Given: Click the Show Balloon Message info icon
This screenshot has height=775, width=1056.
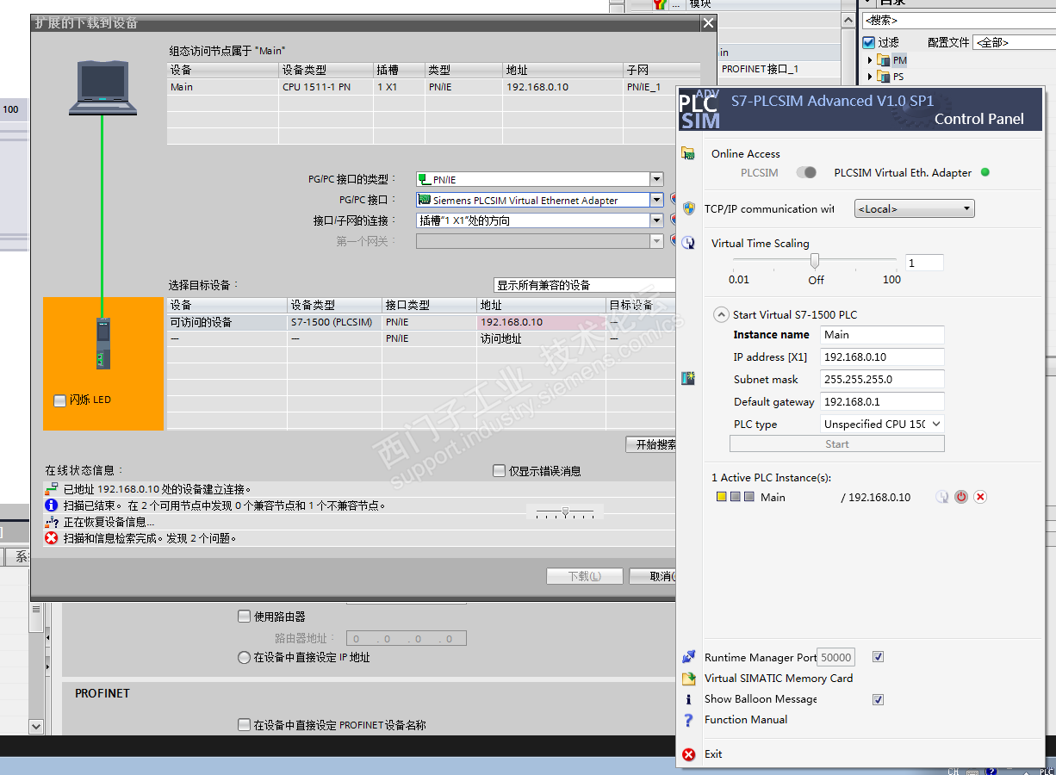Looking at the screenshot, I should pyautogui.click(x=688, y=699).
